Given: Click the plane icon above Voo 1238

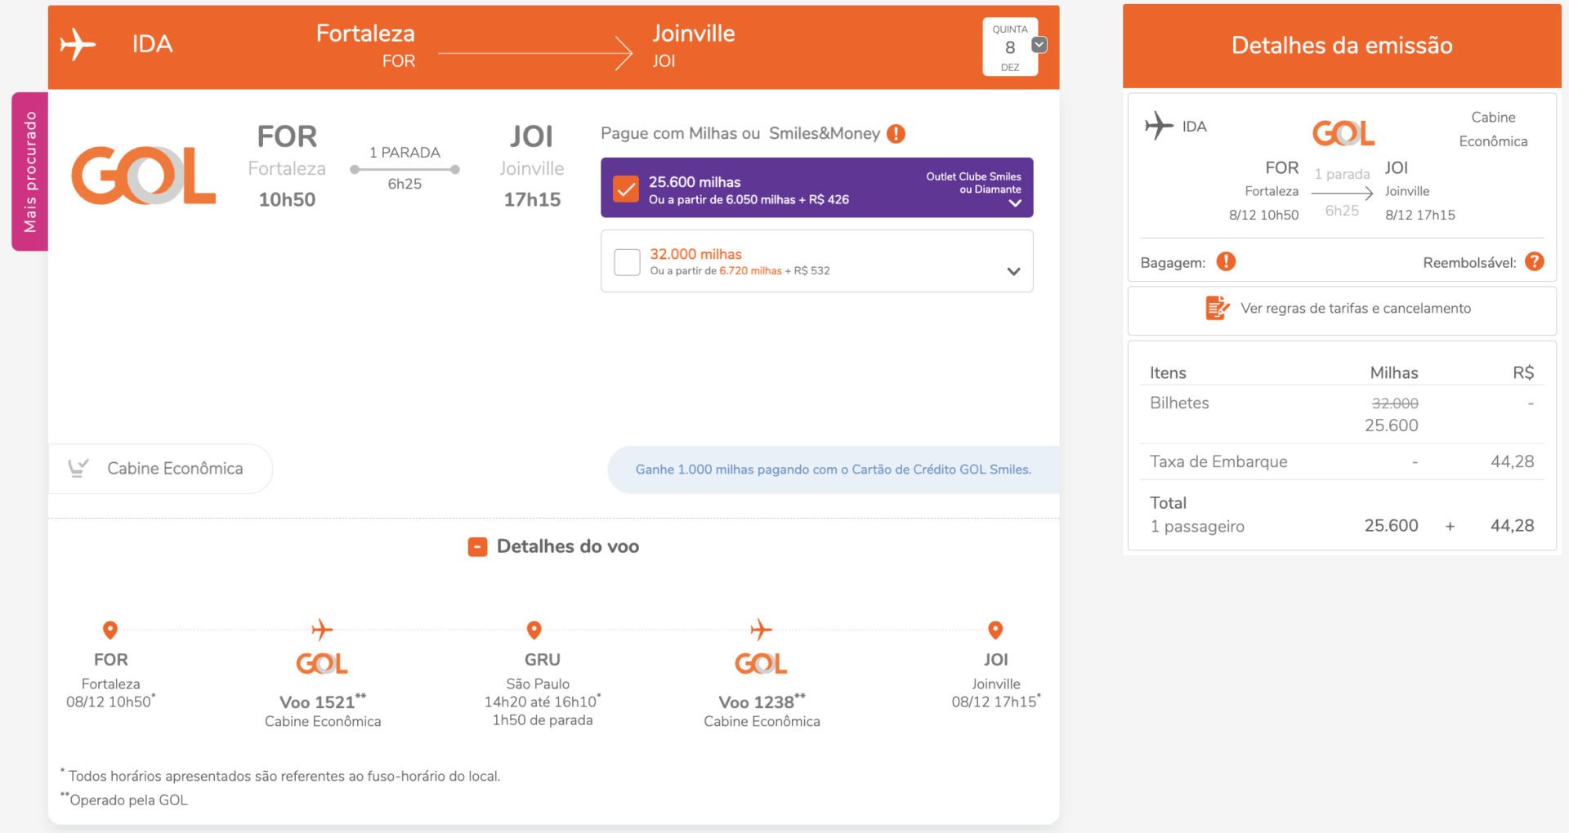Looking at the screenshot, I should (761, 630).
